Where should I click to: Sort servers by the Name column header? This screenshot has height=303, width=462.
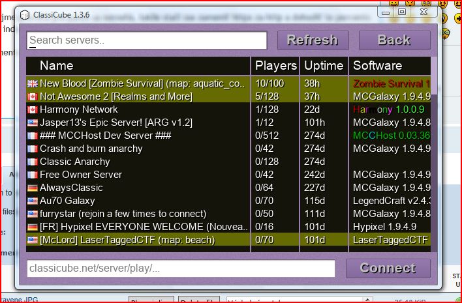point(138,66)
